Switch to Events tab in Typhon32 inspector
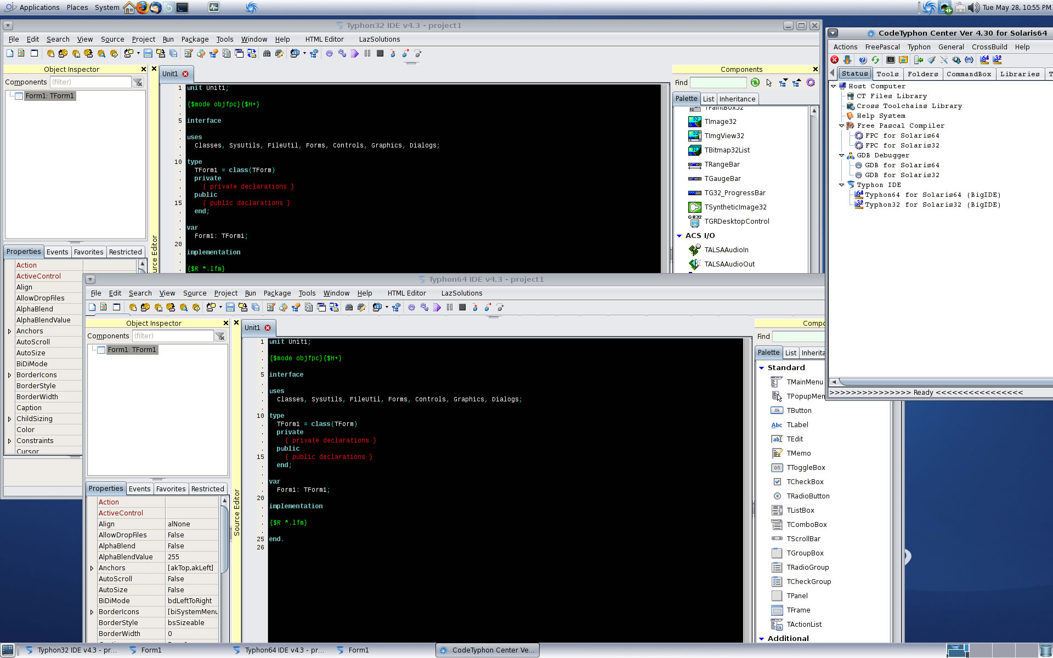 57,252
